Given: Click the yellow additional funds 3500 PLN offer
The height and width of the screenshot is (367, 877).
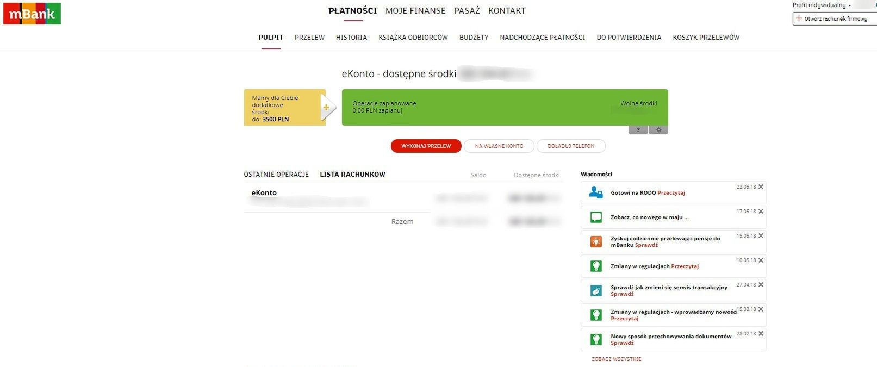Looking at the screenshot, I should (x=284, y=107).
